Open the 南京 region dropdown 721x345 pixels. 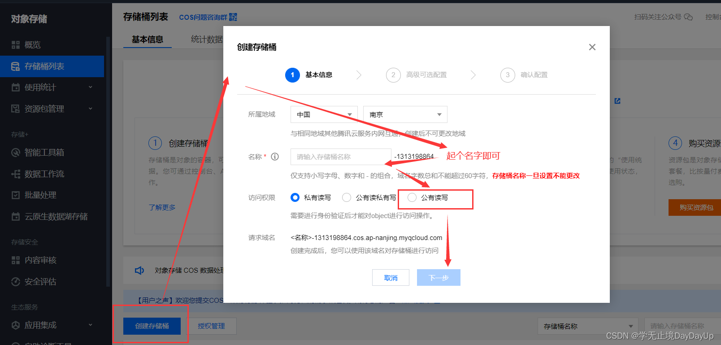point(405,114)
